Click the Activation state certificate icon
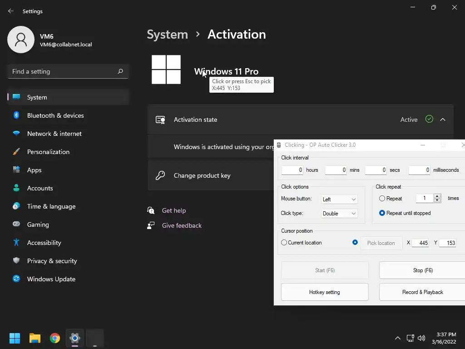Screen dimensions: 465x349 (160, 120)
